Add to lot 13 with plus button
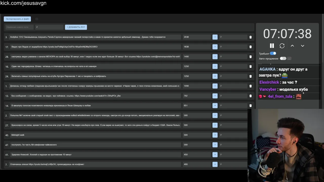Screen dimensions: 324x182 pyautogui.click(x=215, y=96)
